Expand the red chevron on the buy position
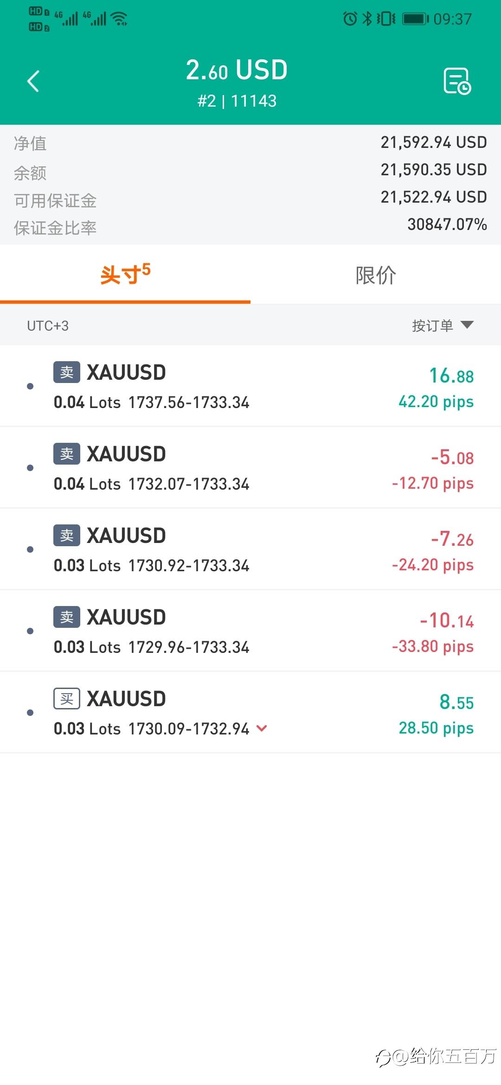This screenshot has height=1085, width=501. pyautogui.click(x=262, y=728)
